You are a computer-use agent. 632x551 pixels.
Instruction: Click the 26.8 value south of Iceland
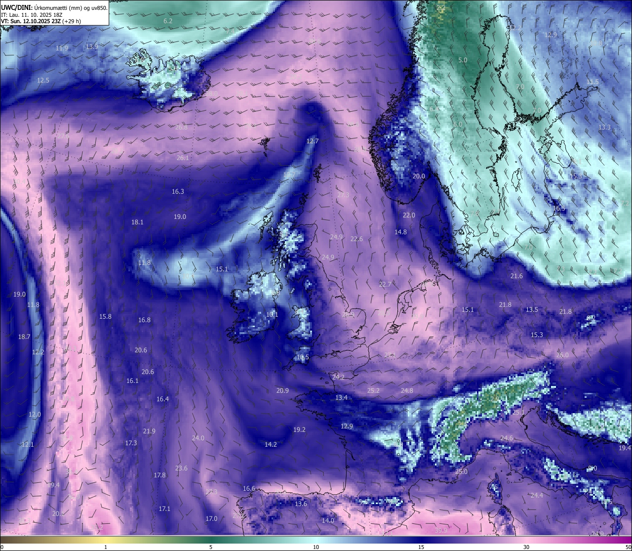pyautogui.click(x=181, y=127)
